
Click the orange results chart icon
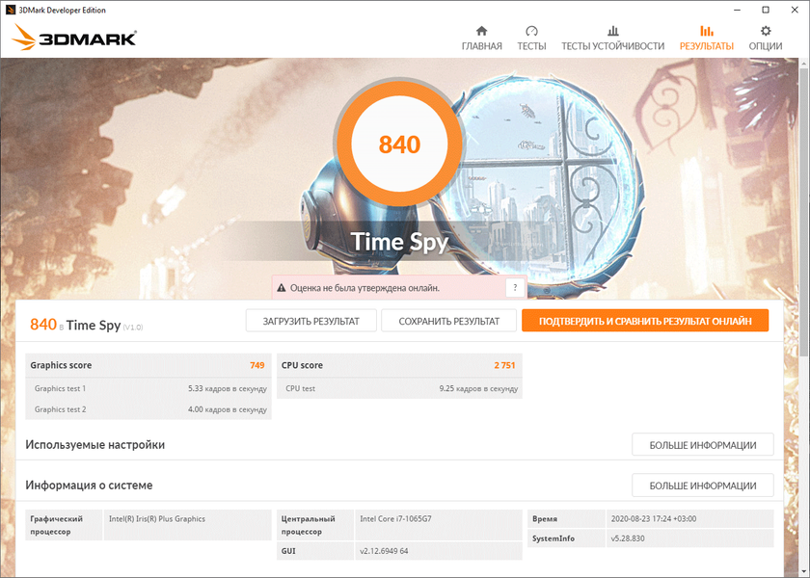tap(706, 31)
